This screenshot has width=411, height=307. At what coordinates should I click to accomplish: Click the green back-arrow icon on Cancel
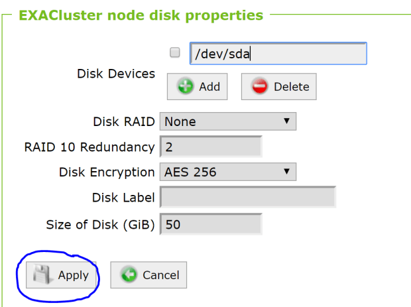pos(129,275)
